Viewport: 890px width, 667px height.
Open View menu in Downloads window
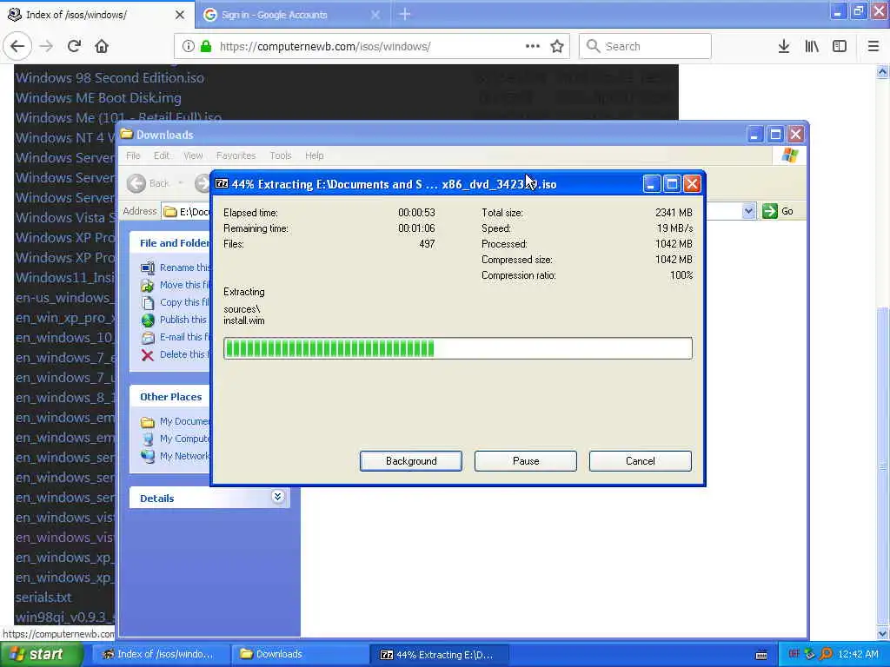(193, 155)
